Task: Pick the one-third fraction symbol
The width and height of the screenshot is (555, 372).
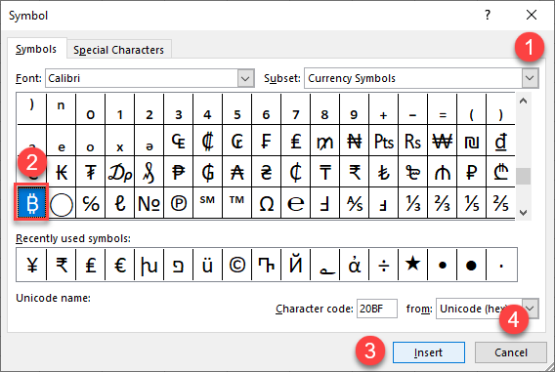Action: click(412, 203)
